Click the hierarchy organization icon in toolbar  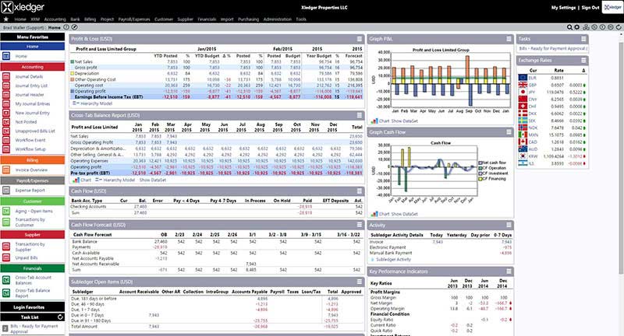click(x=586, y=27)
